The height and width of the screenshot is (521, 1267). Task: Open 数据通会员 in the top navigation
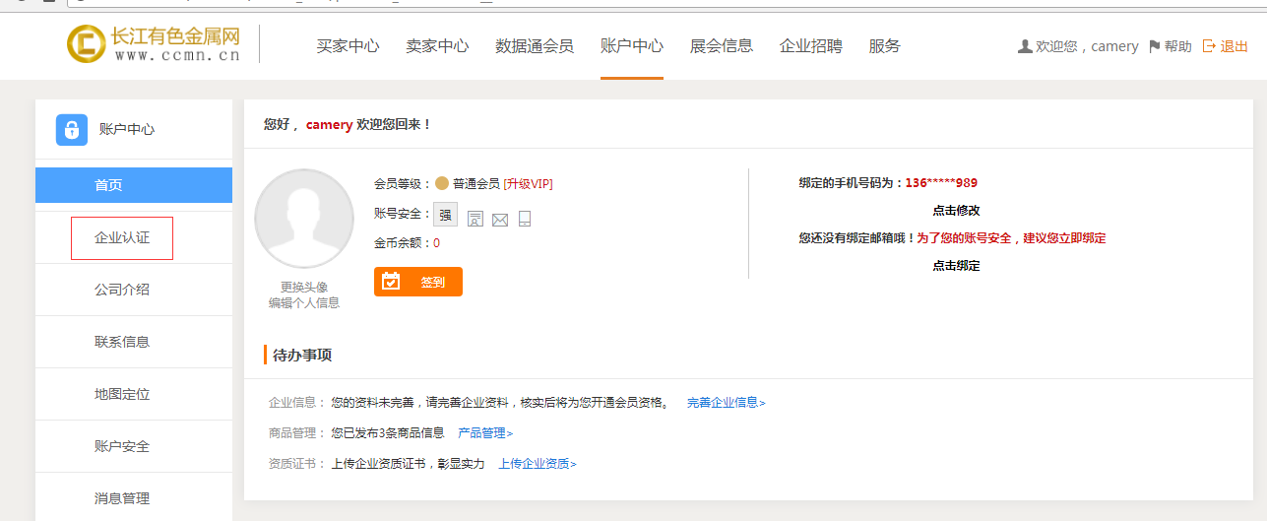pos(535,46)
